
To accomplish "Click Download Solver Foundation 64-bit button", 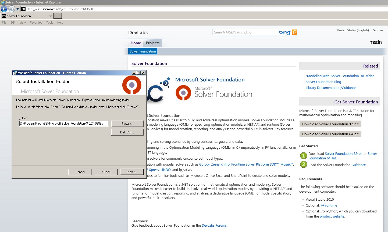I will point(330,134).
